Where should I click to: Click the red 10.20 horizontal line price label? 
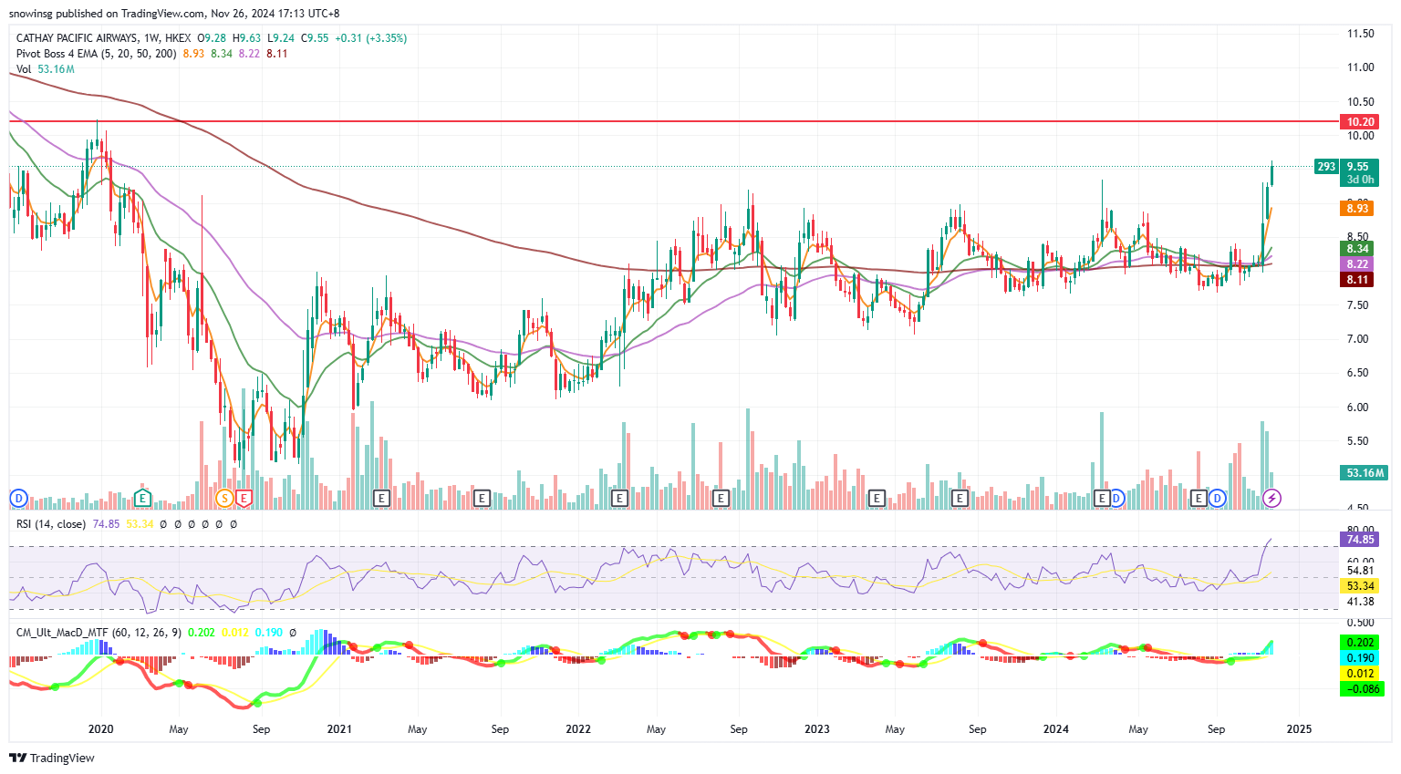[1360, 122]
